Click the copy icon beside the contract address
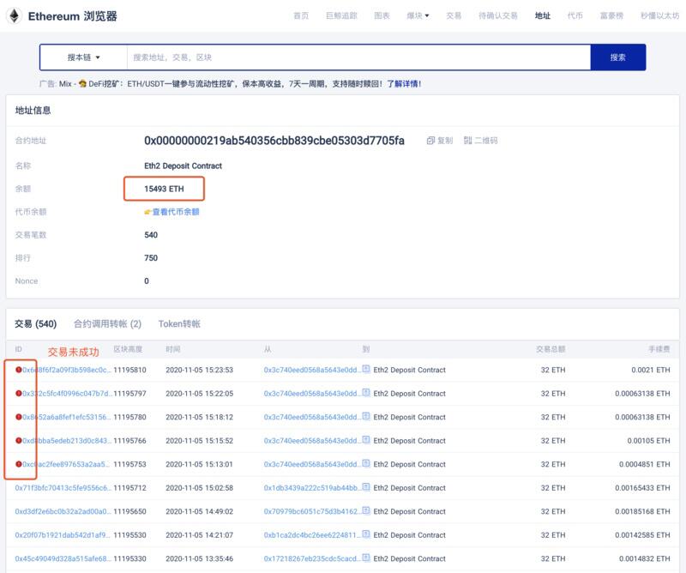The image size is (686, 573). pos(430,140)
